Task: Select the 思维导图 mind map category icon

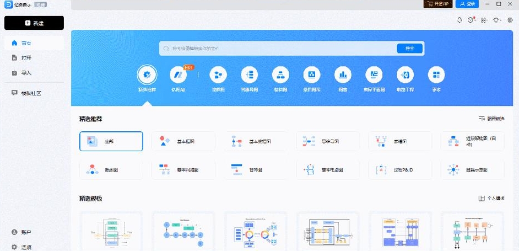Action: [249, 75]
